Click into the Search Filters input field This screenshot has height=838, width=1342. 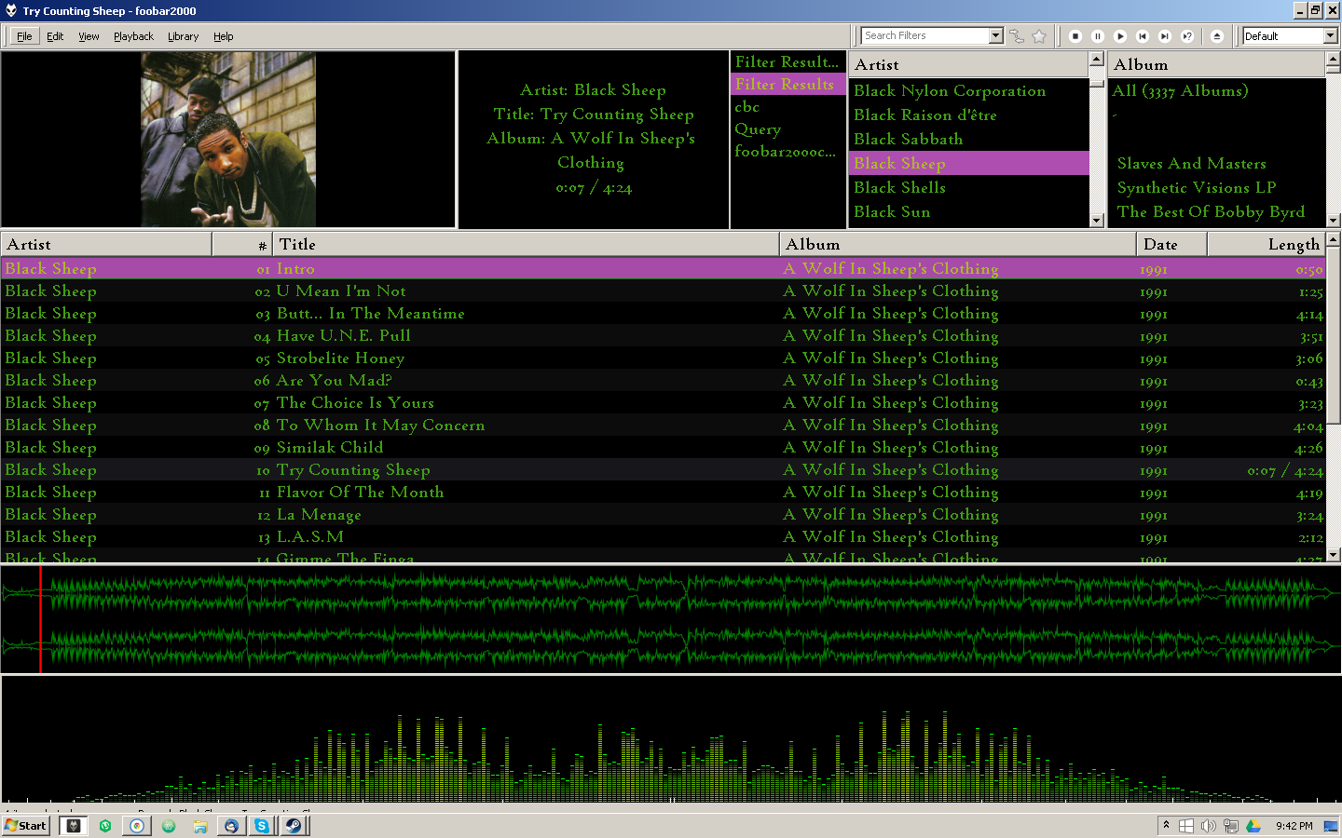tap(924, 35)
